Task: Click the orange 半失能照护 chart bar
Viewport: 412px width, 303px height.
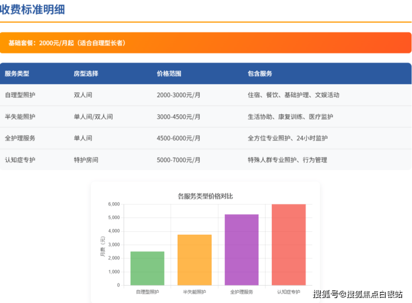Action: (x=194, y=260)
